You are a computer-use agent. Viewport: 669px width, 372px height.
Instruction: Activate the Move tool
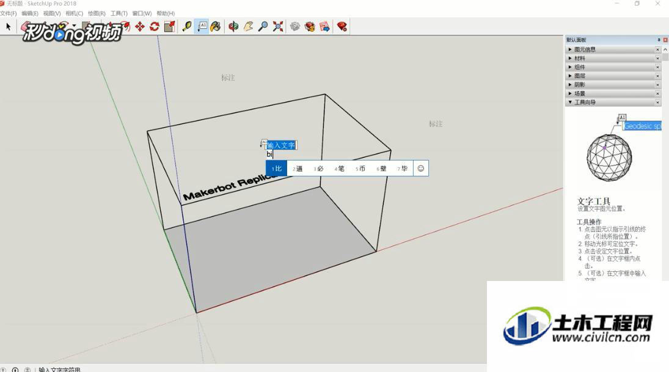tap(139, 26)
